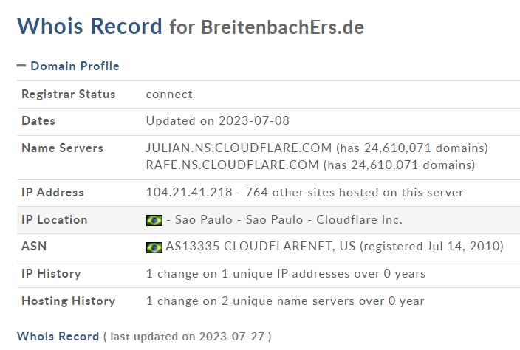The image size is (520, 350).
Task: Click the BreitenbachErs.de domain title
Action: click(x=283, y=27)
